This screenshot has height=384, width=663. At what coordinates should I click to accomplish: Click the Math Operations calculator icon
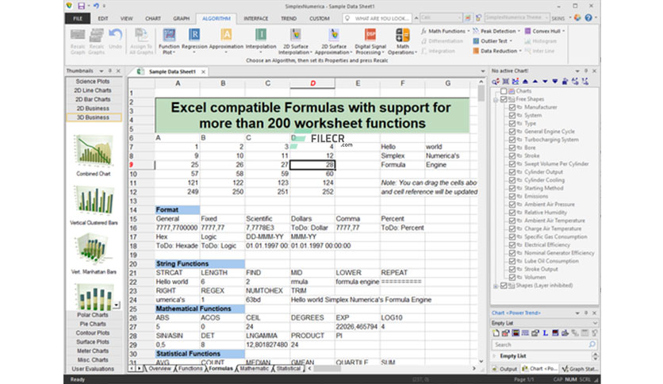tap(402, 35)
